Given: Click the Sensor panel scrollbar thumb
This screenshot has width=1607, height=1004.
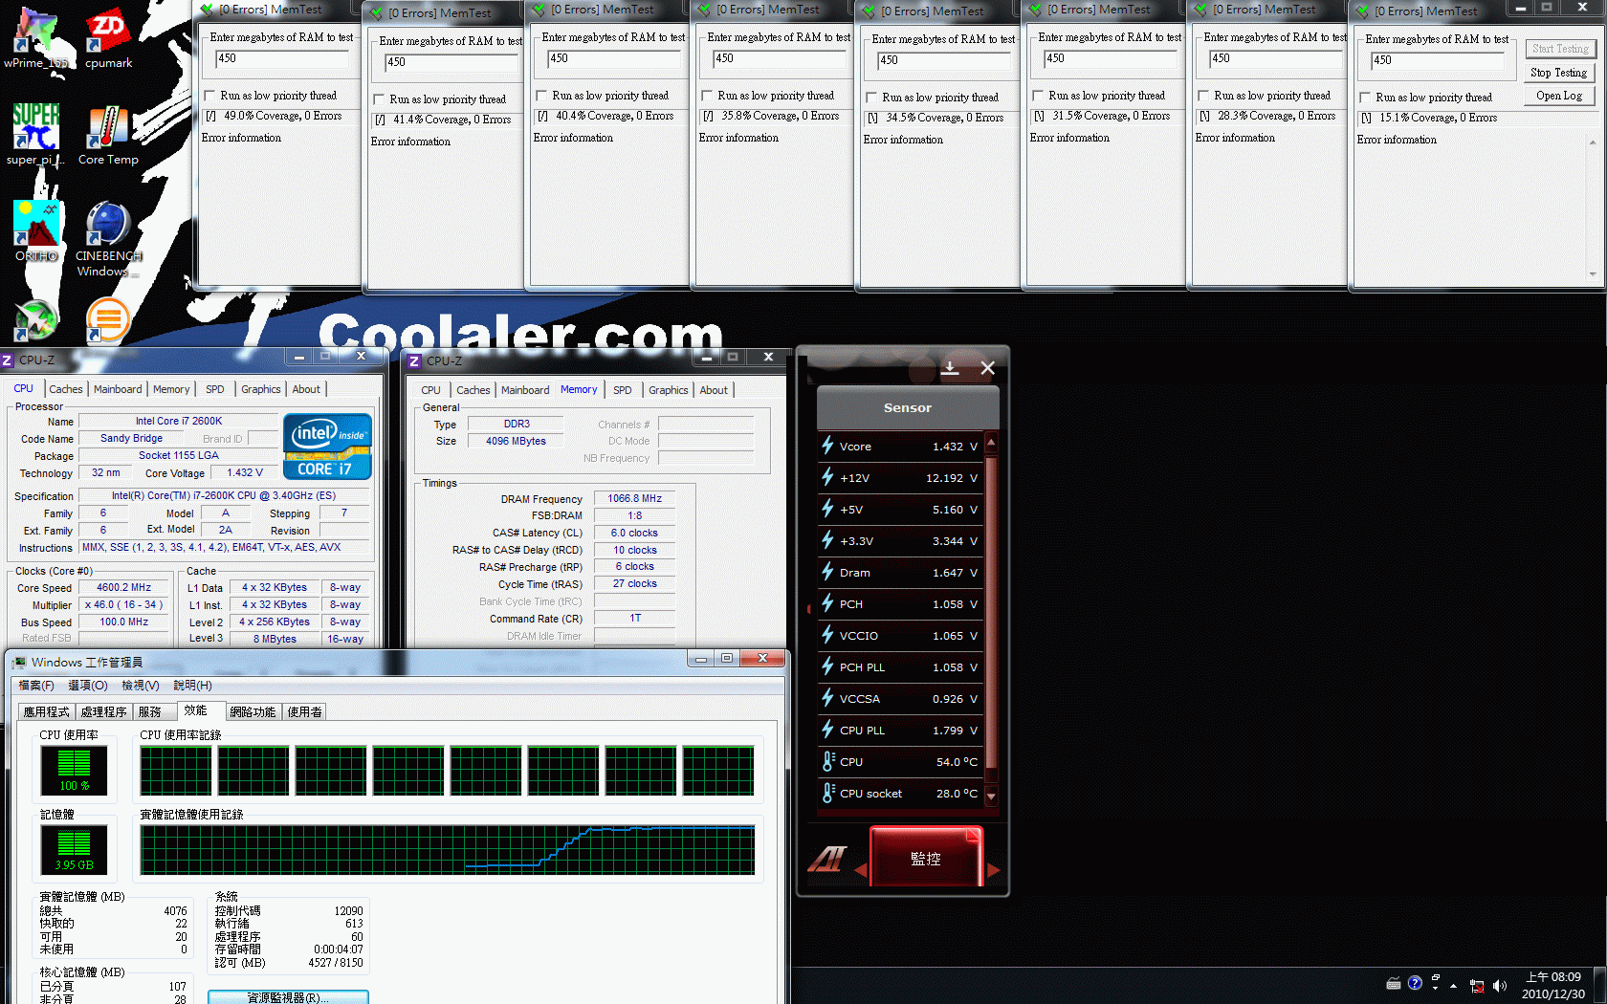Looking at the screenshot, I should [992, 612].
